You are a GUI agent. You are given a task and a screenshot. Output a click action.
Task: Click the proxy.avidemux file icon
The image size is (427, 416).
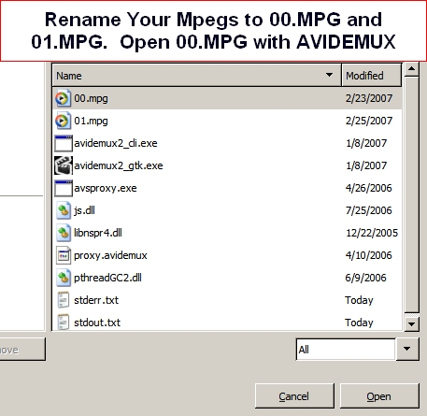click(x=64, y=255)
